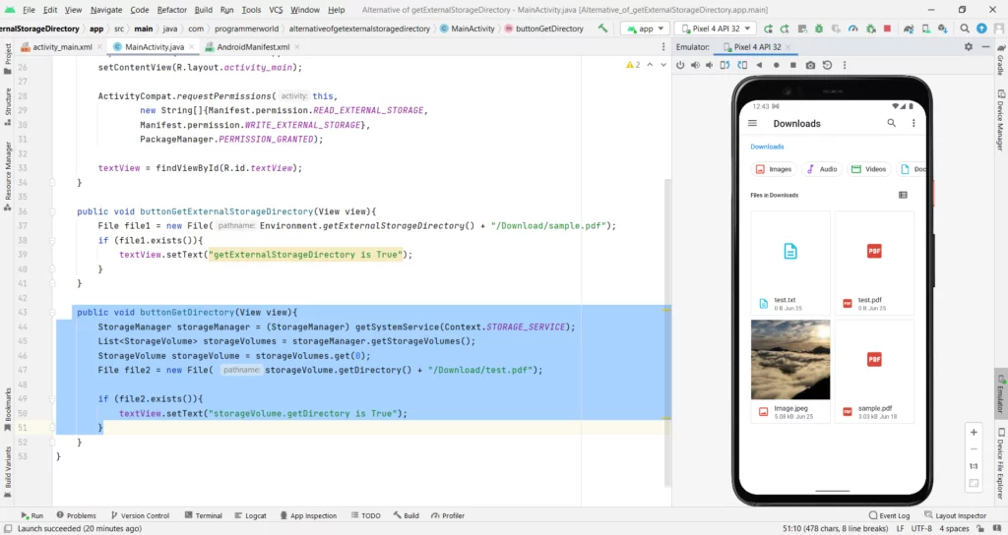Image resolution: width=1008 pixels, height=535 pixels.
Task: Click emulator Overview square button
Action: pos(792,65)
